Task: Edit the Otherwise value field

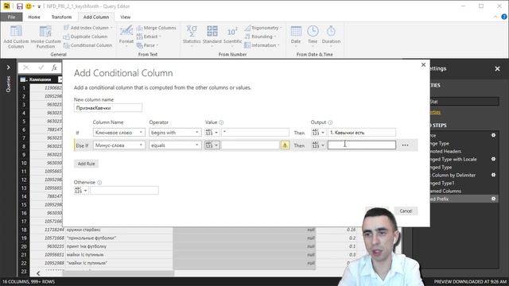Action: tap(124, 191)
